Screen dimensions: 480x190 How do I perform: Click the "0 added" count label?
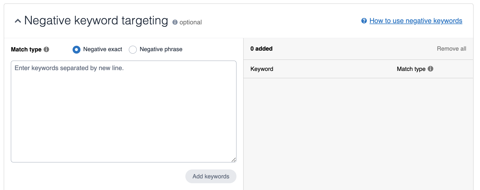click(261, 49)
